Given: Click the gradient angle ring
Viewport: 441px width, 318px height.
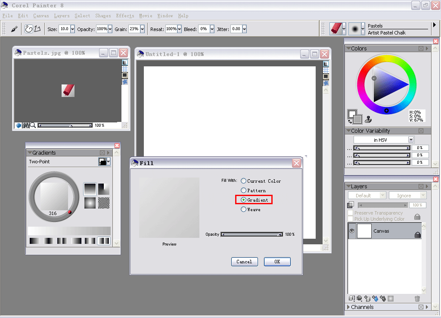Looking at the screenshot, I should pos(54,196).
